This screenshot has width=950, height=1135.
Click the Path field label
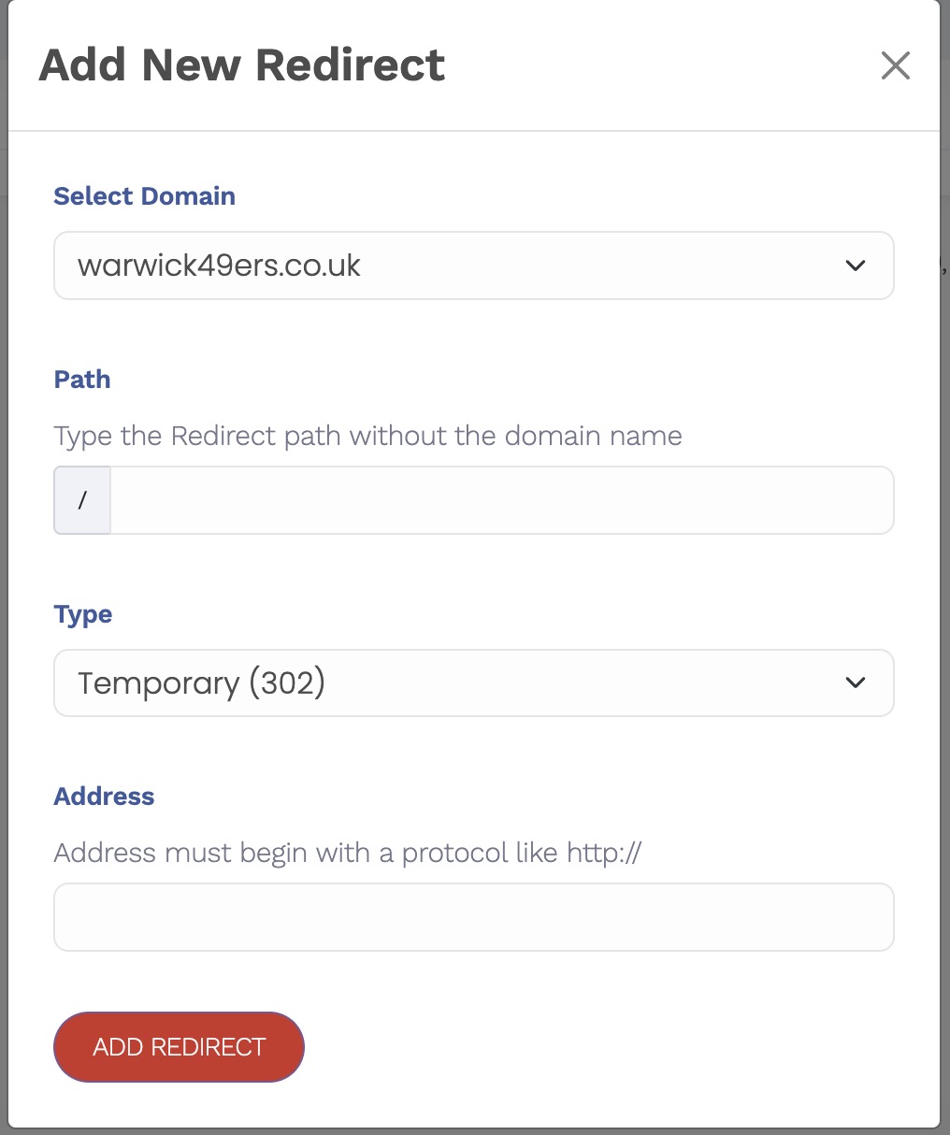82,380
